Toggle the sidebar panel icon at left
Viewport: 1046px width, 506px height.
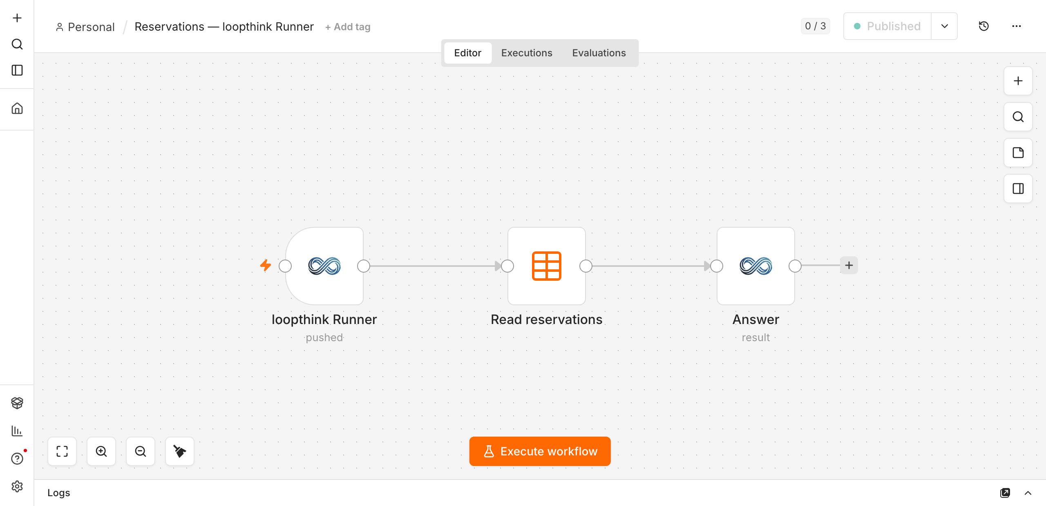tap(17, 70)
